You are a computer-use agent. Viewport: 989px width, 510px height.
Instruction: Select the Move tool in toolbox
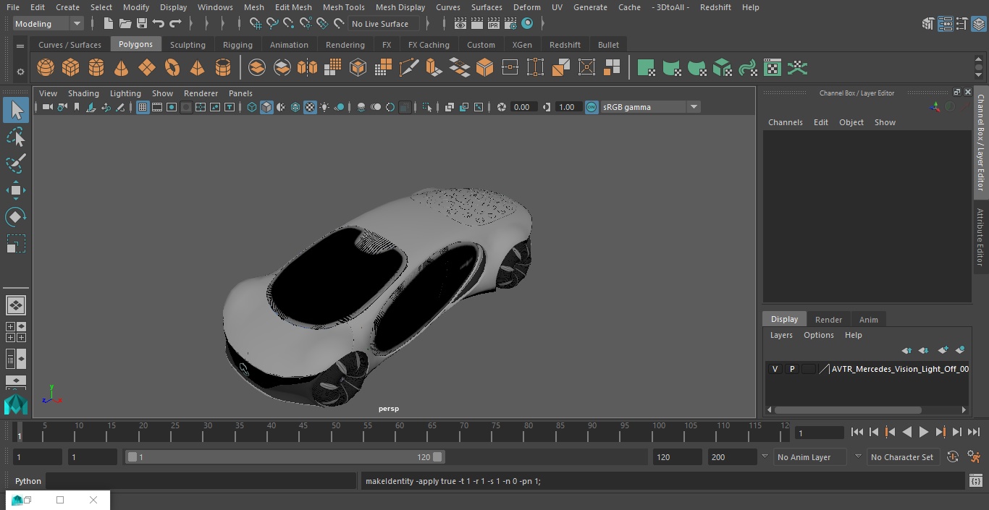tap(16, 190)
